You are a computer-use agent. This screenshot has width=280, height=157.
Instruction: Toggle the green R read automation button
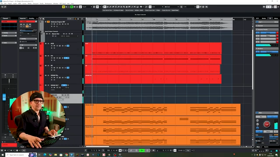coord(72,7)
